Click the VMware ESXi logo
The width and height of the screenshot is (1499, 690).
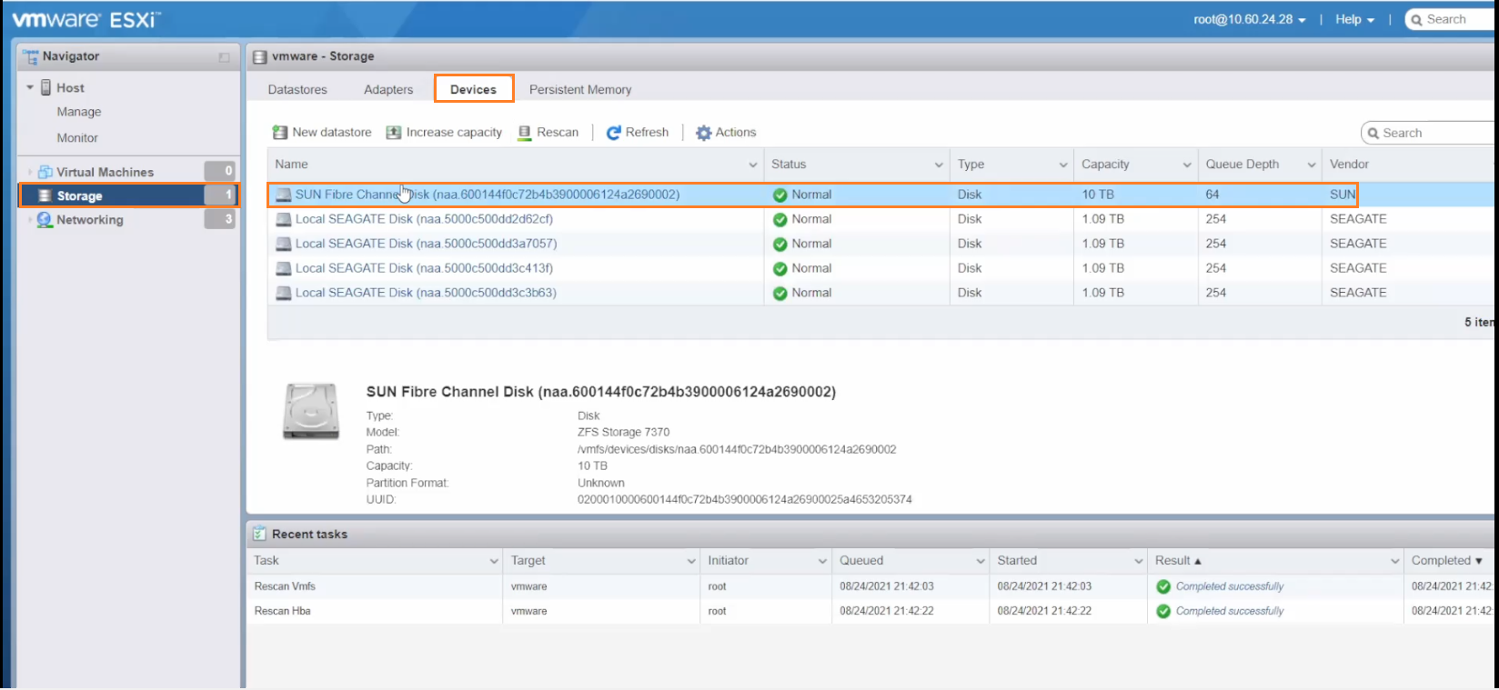click(86, 19)
